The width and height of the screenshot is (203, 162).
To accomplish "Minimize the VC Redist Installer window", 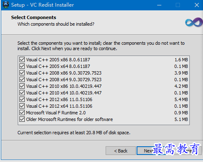I will point(159,5).
